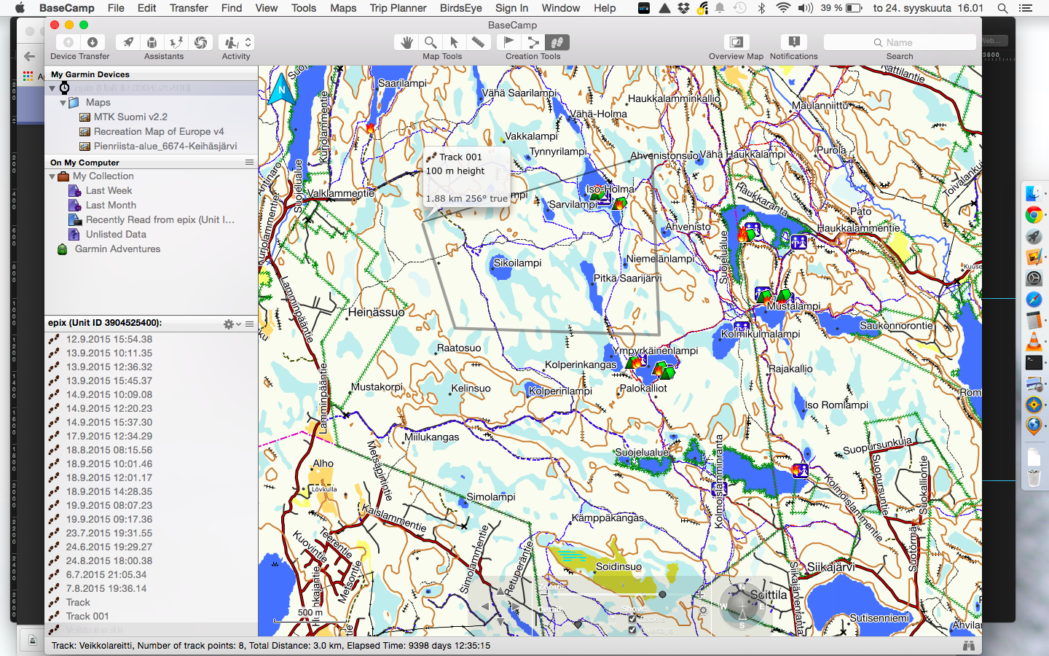Open Garmin Adventures in sidebar

117,249
